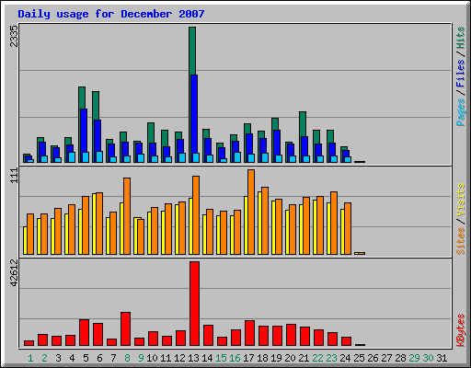Viewport: 471px width, 368px height.
Task: Click day label 27 on x-axis
Action: click(x=386, y=358)
